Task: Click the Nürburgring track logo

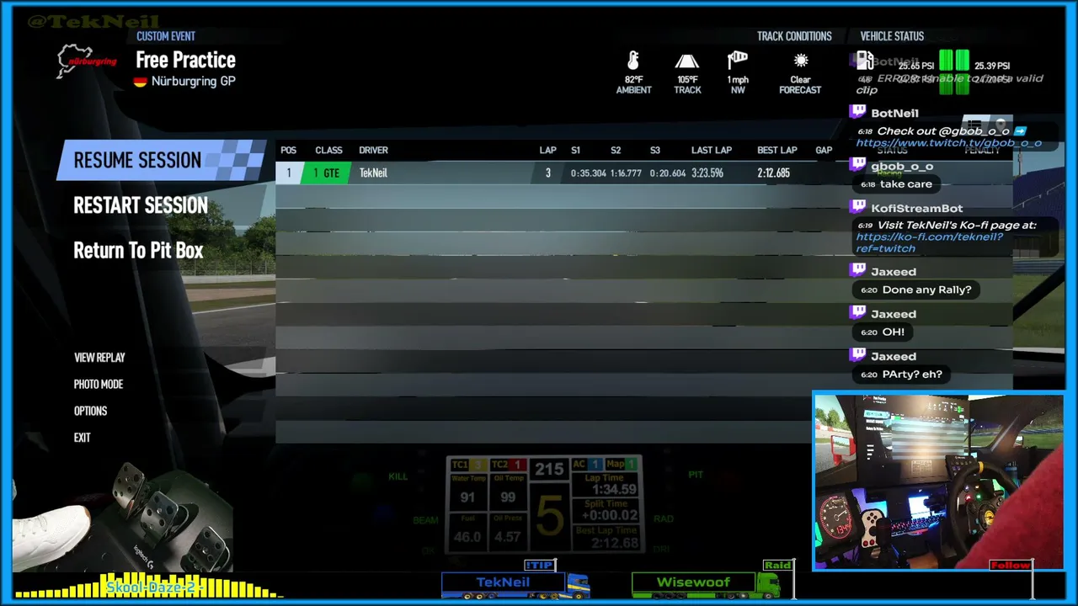Action: click(x=87, y=61)
